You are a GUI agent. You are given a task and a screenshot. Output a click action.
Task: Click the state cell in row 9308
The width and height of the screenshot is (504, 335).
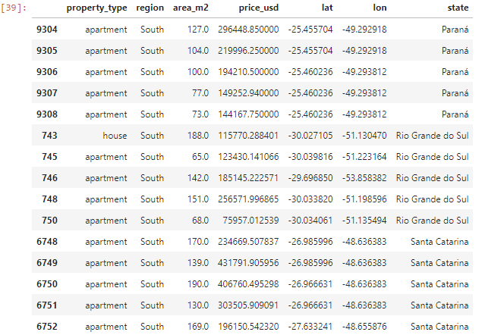[453, 114]
